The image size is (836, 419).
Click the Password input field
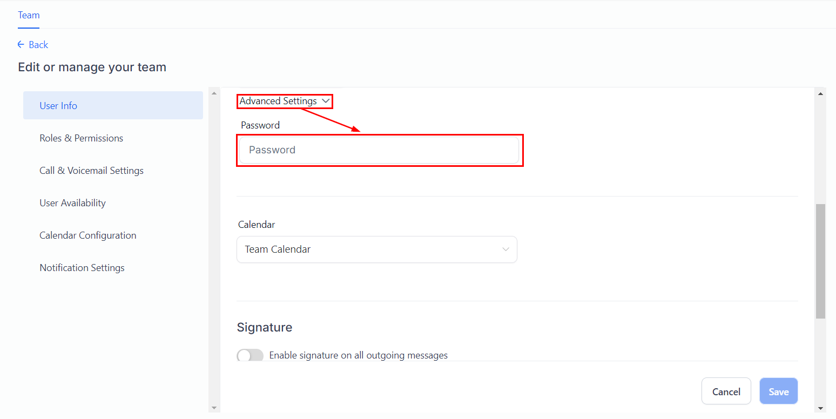(x=379, y=150)
